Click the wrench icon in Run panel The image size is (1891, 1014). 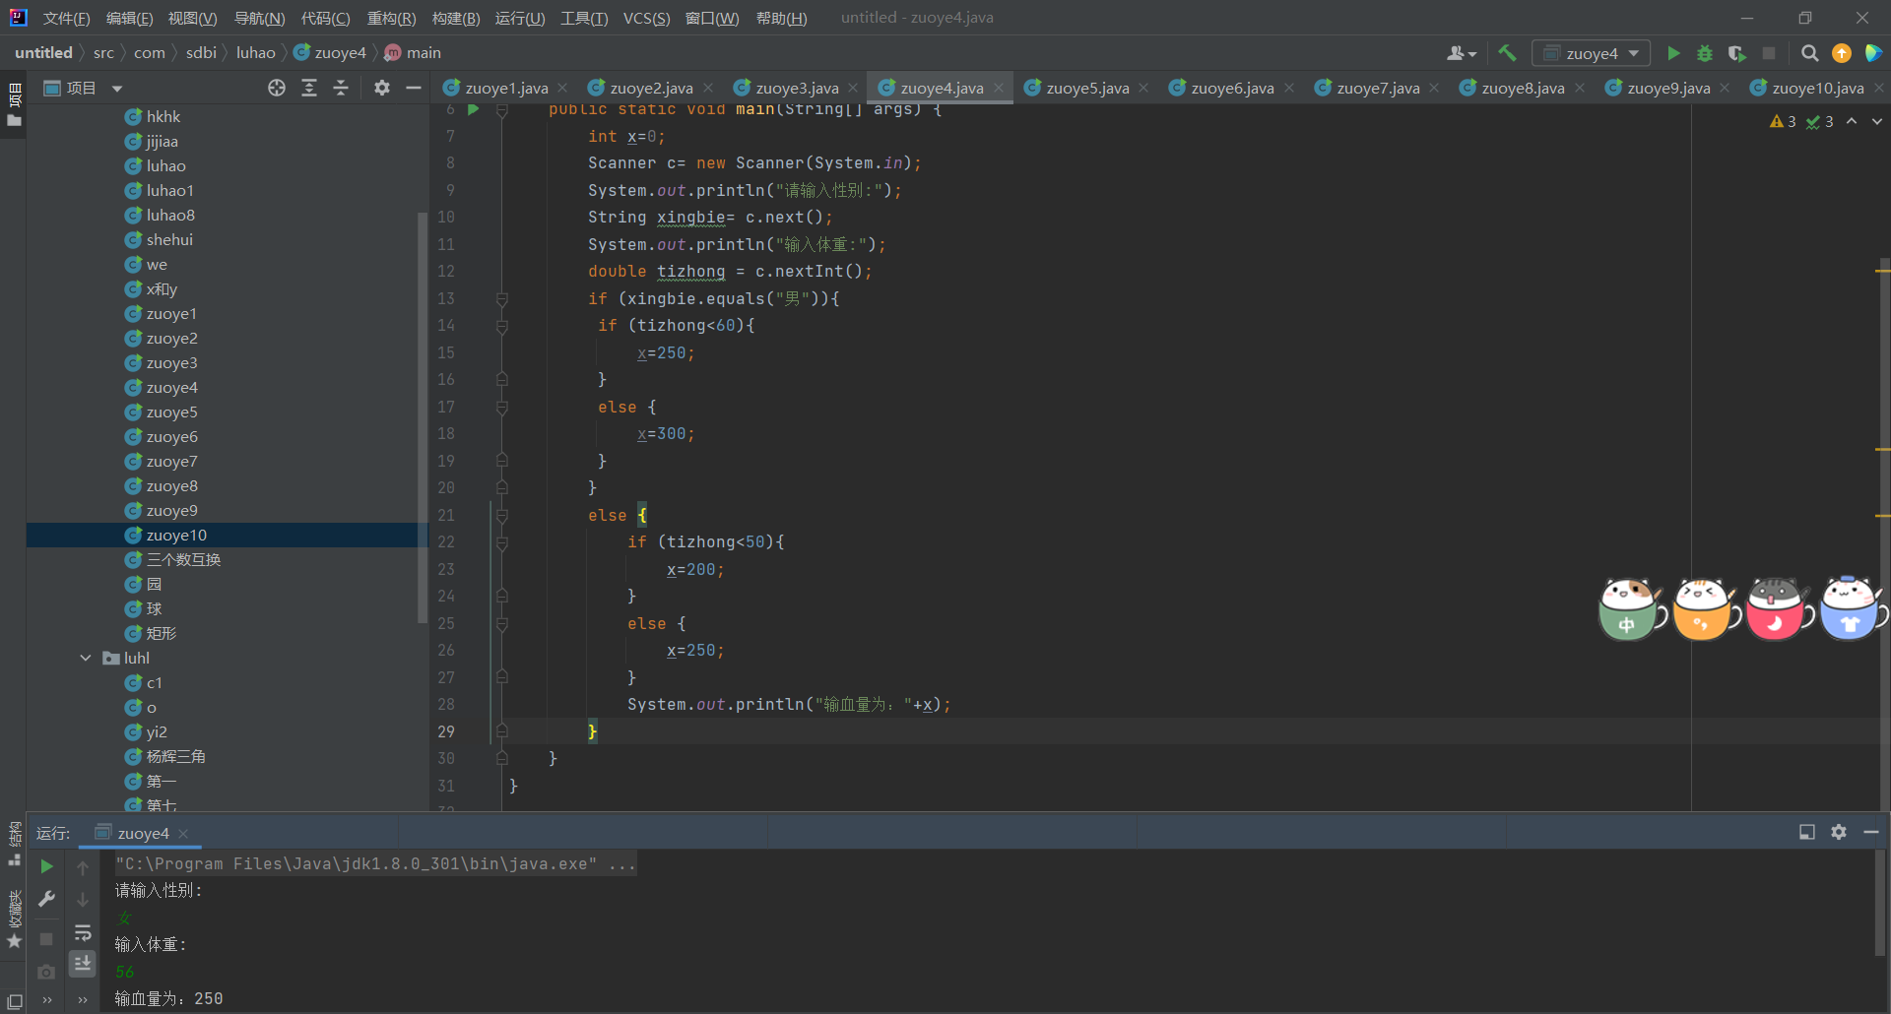46,899
